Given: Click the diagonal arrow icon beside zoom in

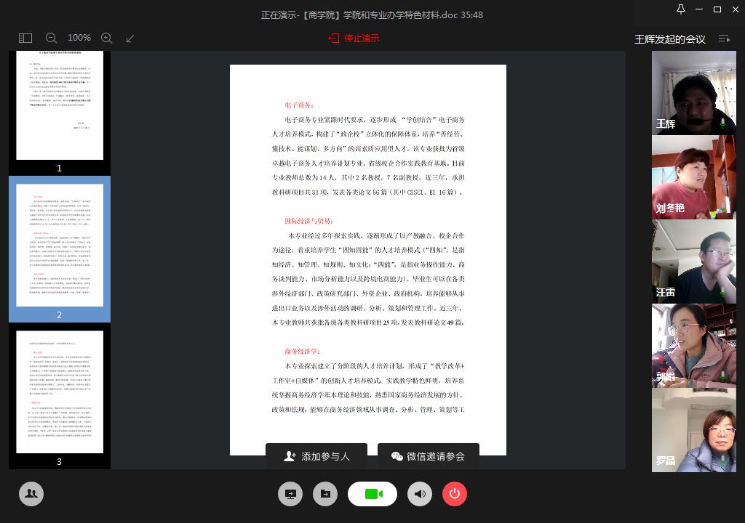Looking at the screenshot, I should coord(130,38).
